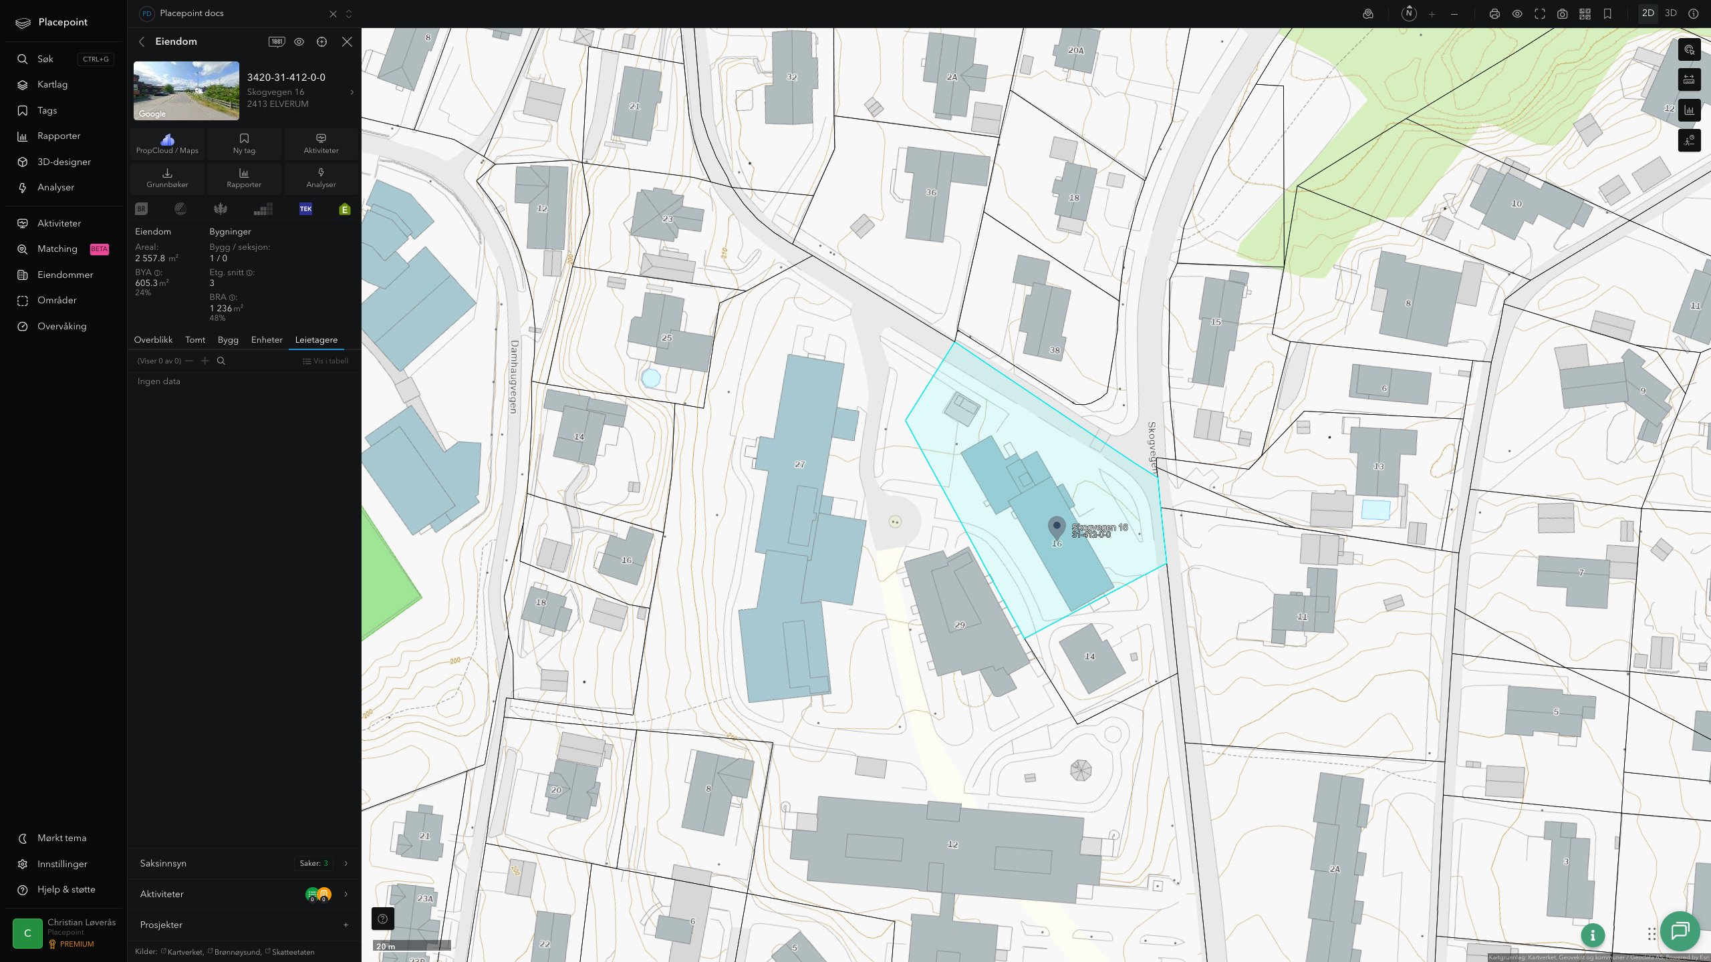Create a new tag with Ny tag

244,144
